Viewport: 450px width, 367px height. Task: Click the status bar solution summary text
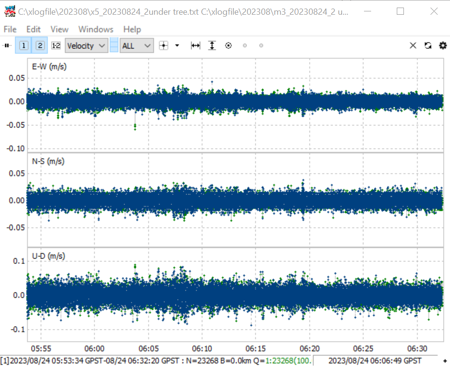pos(156,361)
